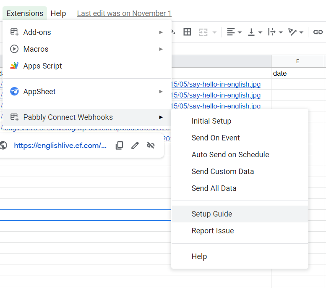Open the Add-ons submenu
This screenshot has height=288, width=326.
coord(87,32)
